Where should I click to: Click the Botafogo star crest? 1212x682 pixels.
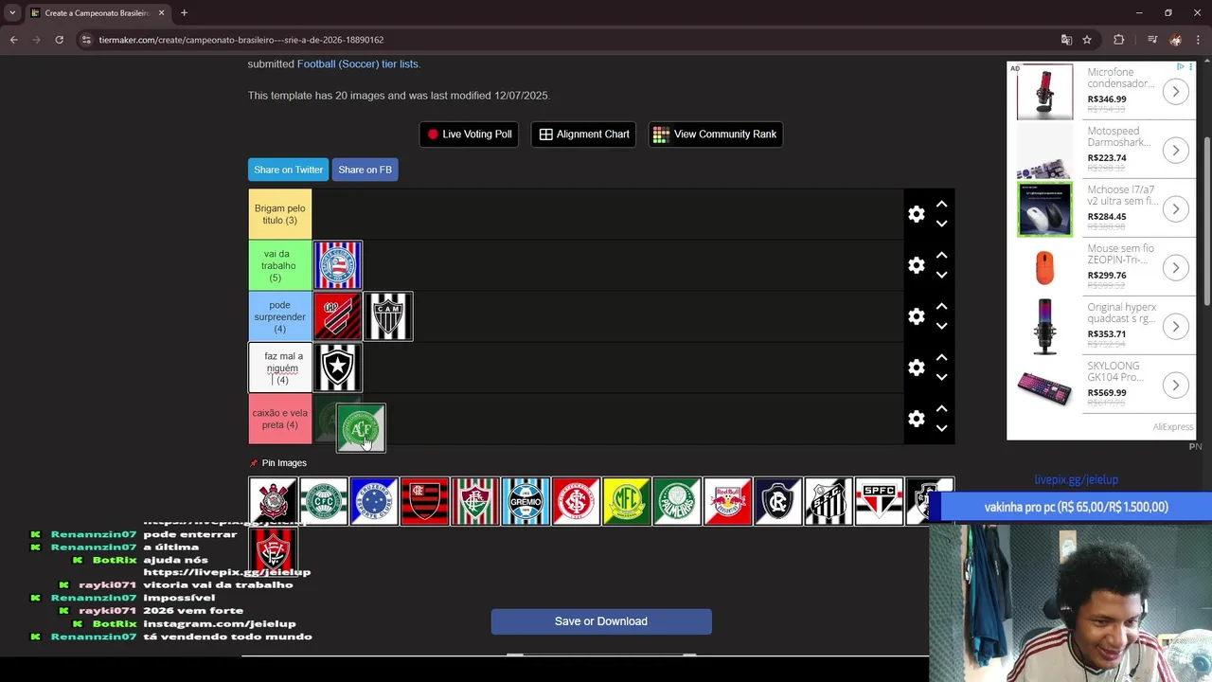[338, 368]
